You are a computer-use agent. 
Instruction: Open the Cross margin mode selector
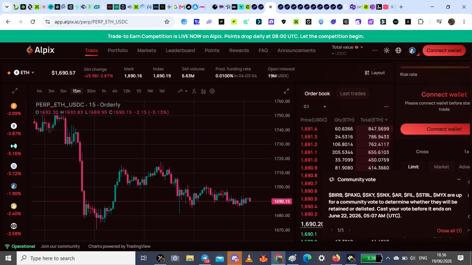pyautogui.click(x=422, y=152)
